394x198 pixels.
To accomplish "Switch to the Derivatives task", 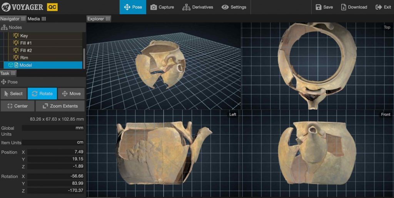I will (x=197, y=7).
